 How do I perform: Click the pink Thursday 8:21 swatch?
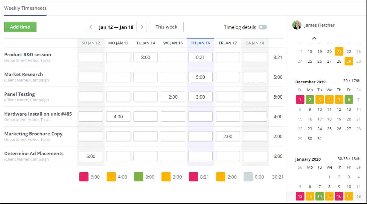pos(194,177)
